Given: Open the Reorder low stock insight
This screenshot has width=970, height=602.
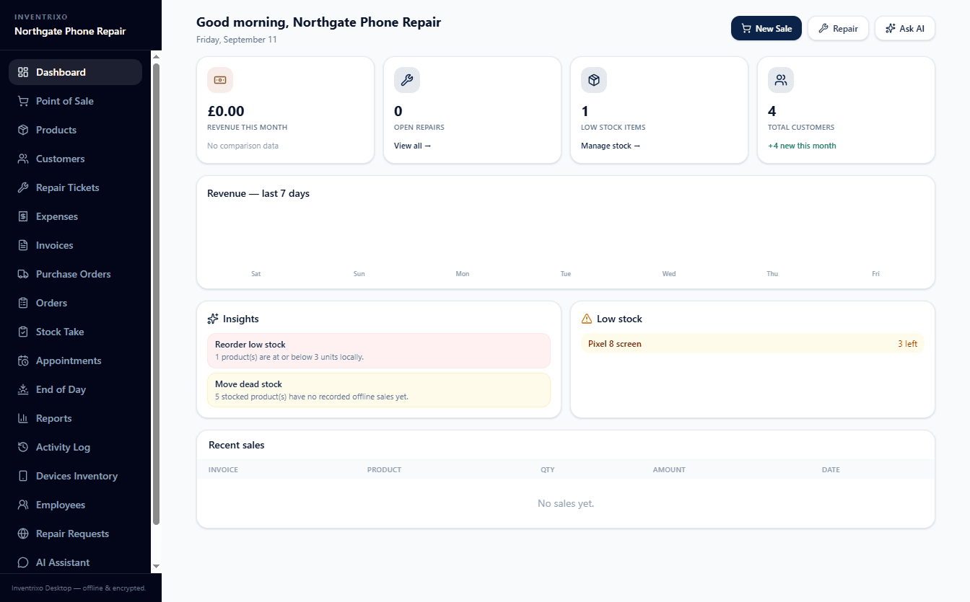Looking at the screenshot, I should pyautogui.click(x=379, y=350).
